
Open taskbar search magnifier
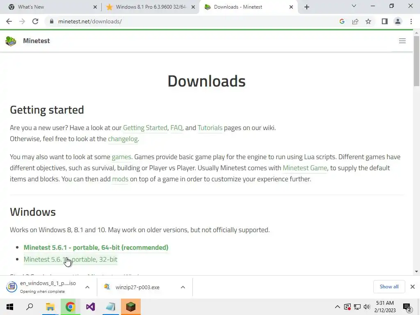click(30, 307)
